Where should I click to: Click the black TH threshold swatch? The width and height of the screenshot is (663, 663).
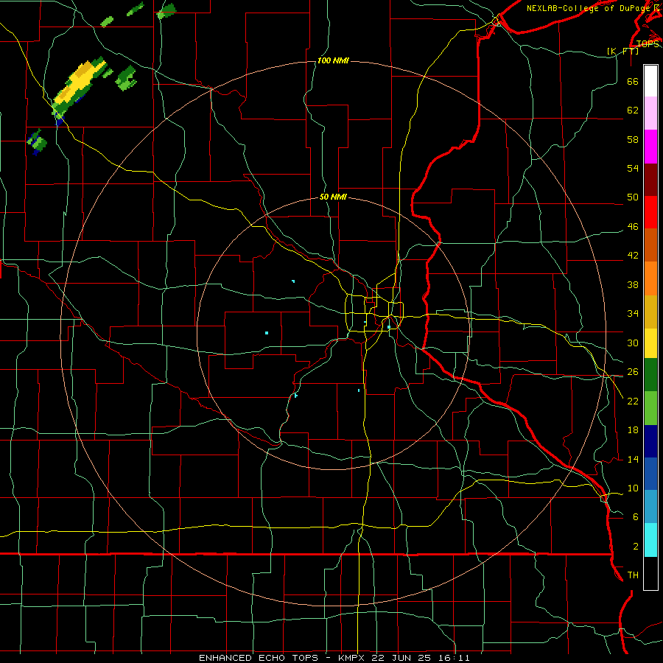click(650, 573)
